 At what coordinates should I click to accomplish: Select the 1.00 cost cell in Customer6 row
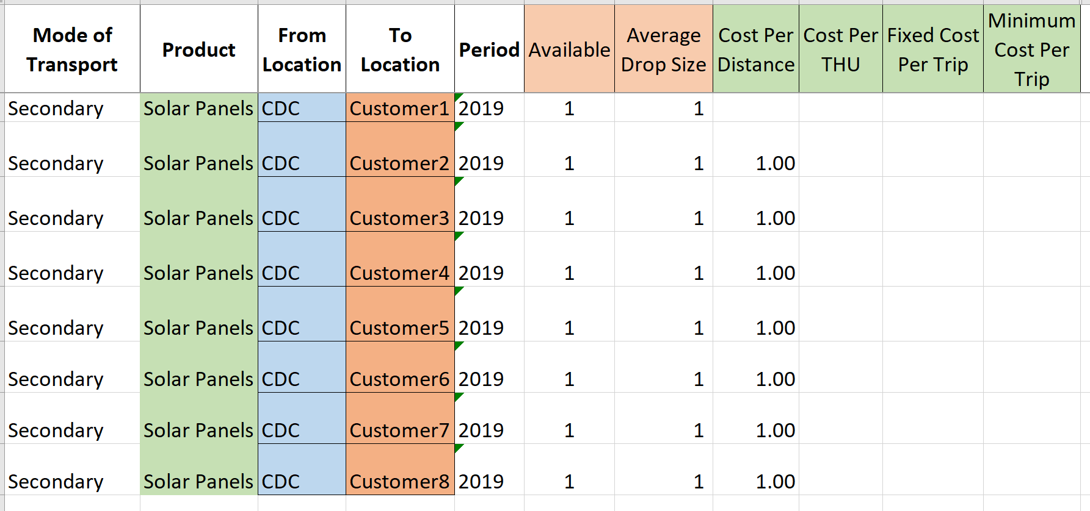pyautogui.click(x=756, y=367)
